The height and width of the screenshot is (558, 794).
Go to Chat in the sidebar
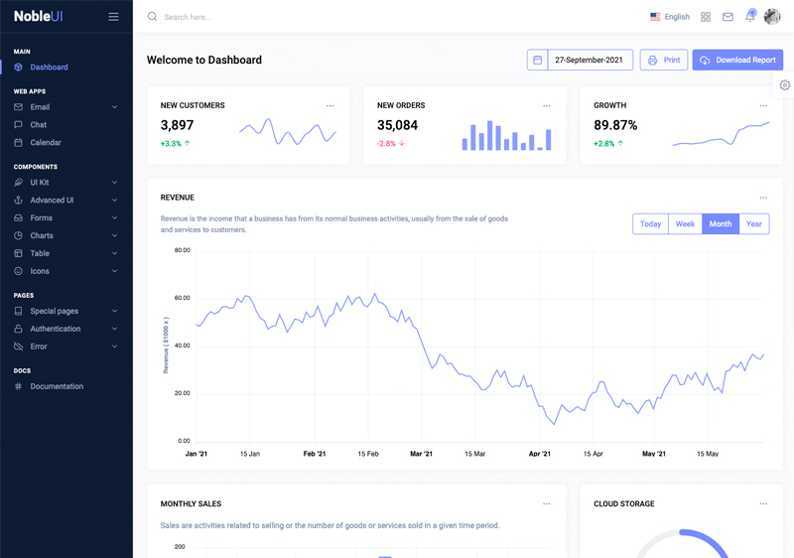[39, 125]
